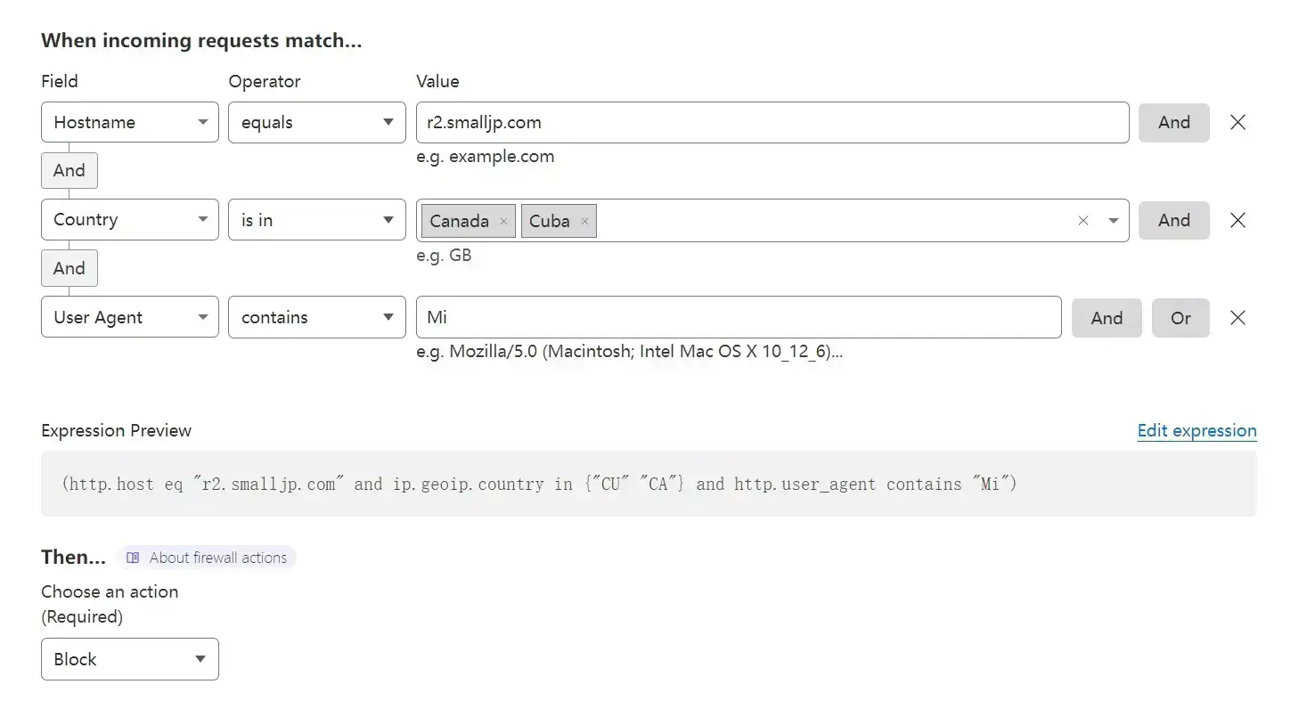The image size is (1307, 717).
Task: Change the 'contains' operator dropdown
Action: (x=317, y=317)
